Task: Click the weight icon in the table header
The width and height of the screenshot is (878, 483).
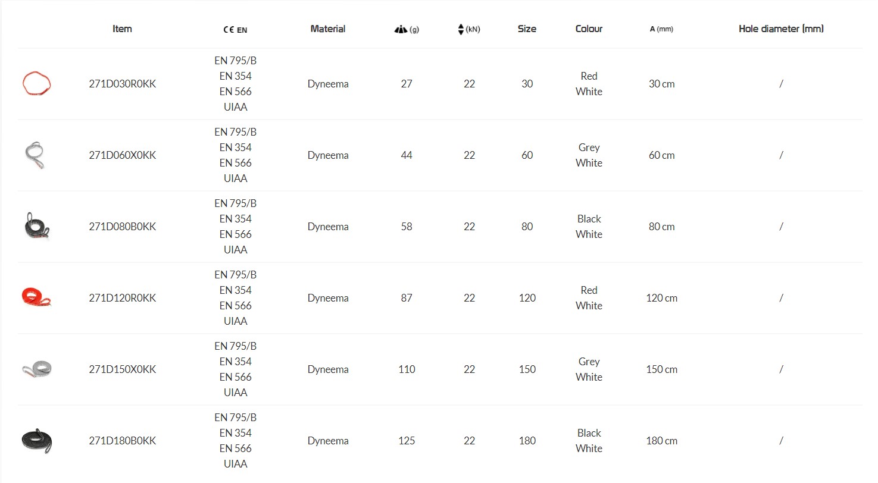Action: tap(401, 29)
